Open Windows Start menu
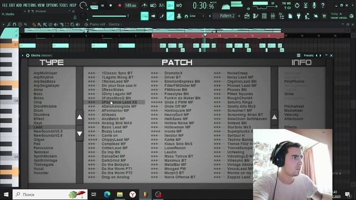The width and height of the screenshot is (356, 200). click(x=6, y=194)
